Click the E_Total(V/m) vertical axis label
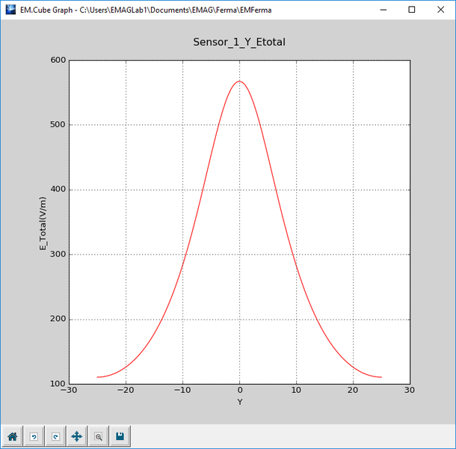The image size is (456, 449). click(44, 222)
